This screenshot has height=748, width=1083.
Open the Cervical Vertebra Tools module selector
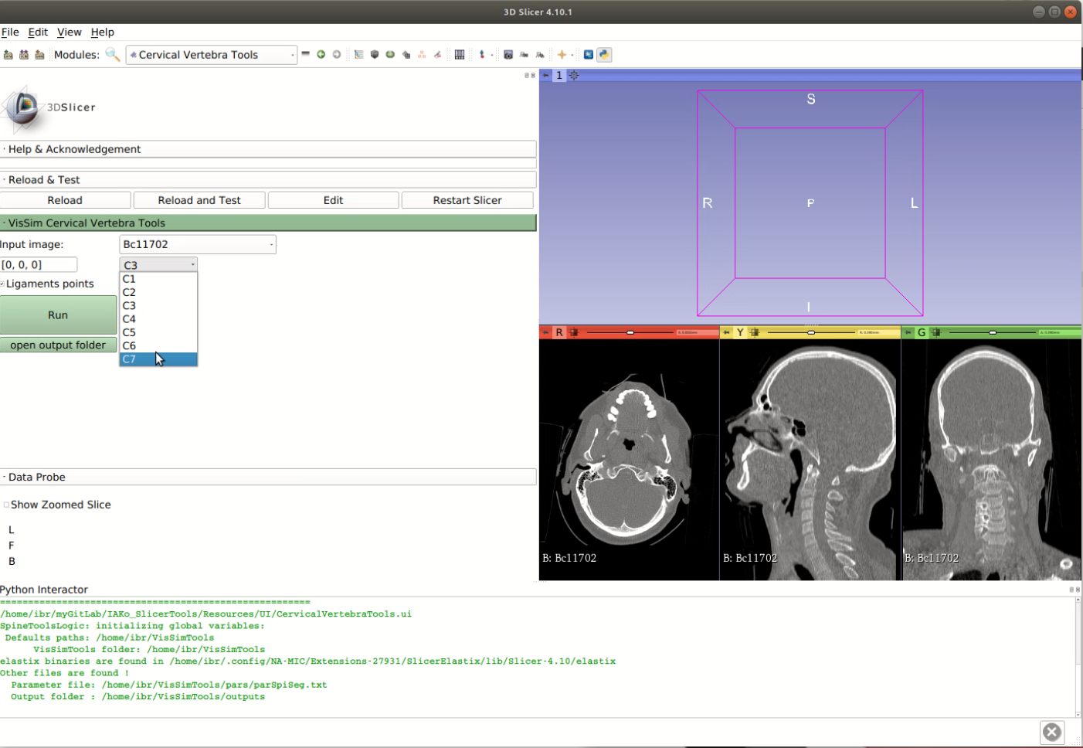coord(212,55)
